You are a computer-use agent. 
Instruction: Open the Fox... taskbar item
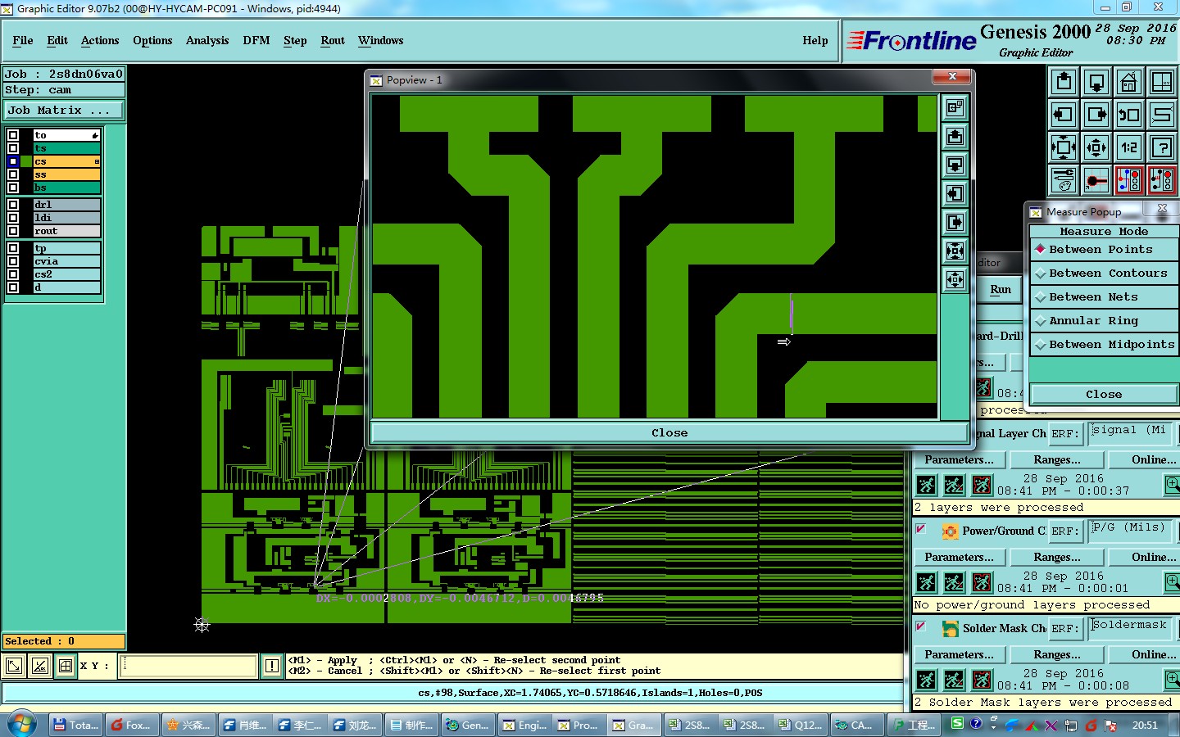click(x=131, y=725)
